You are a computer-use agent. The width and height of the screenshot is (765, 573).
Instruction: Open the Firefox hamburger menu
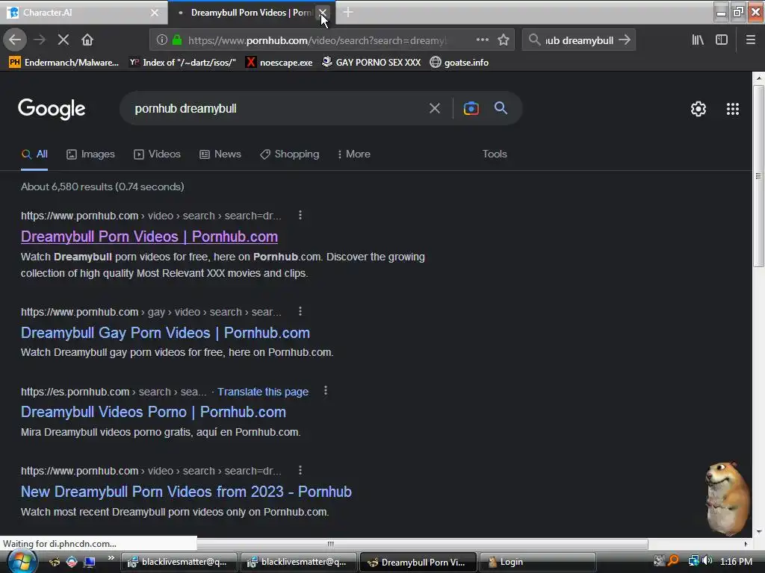point(751,40)
